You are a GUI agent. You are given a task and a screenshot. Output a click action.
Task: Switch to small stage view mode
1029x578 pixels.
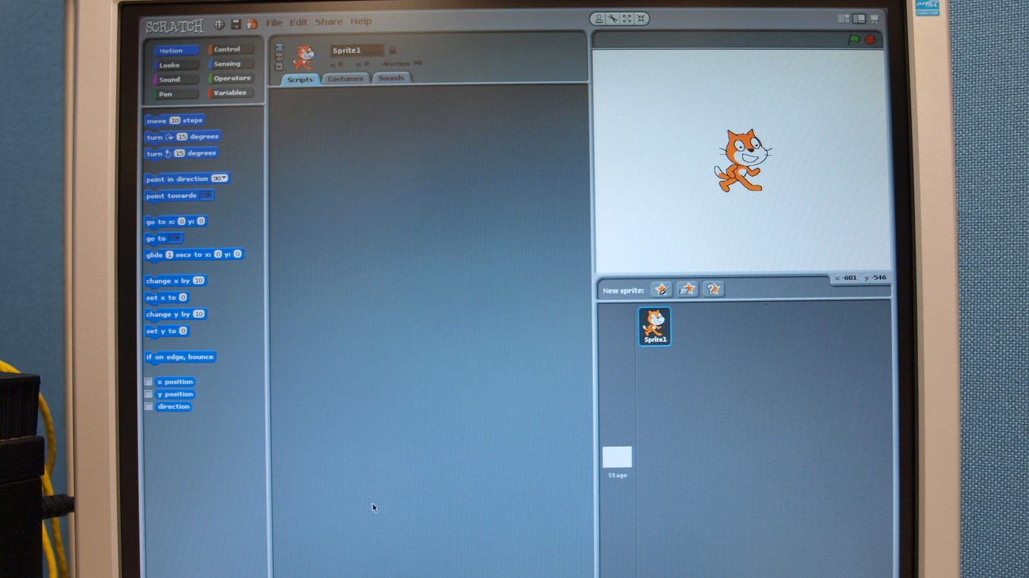[843, 19]
